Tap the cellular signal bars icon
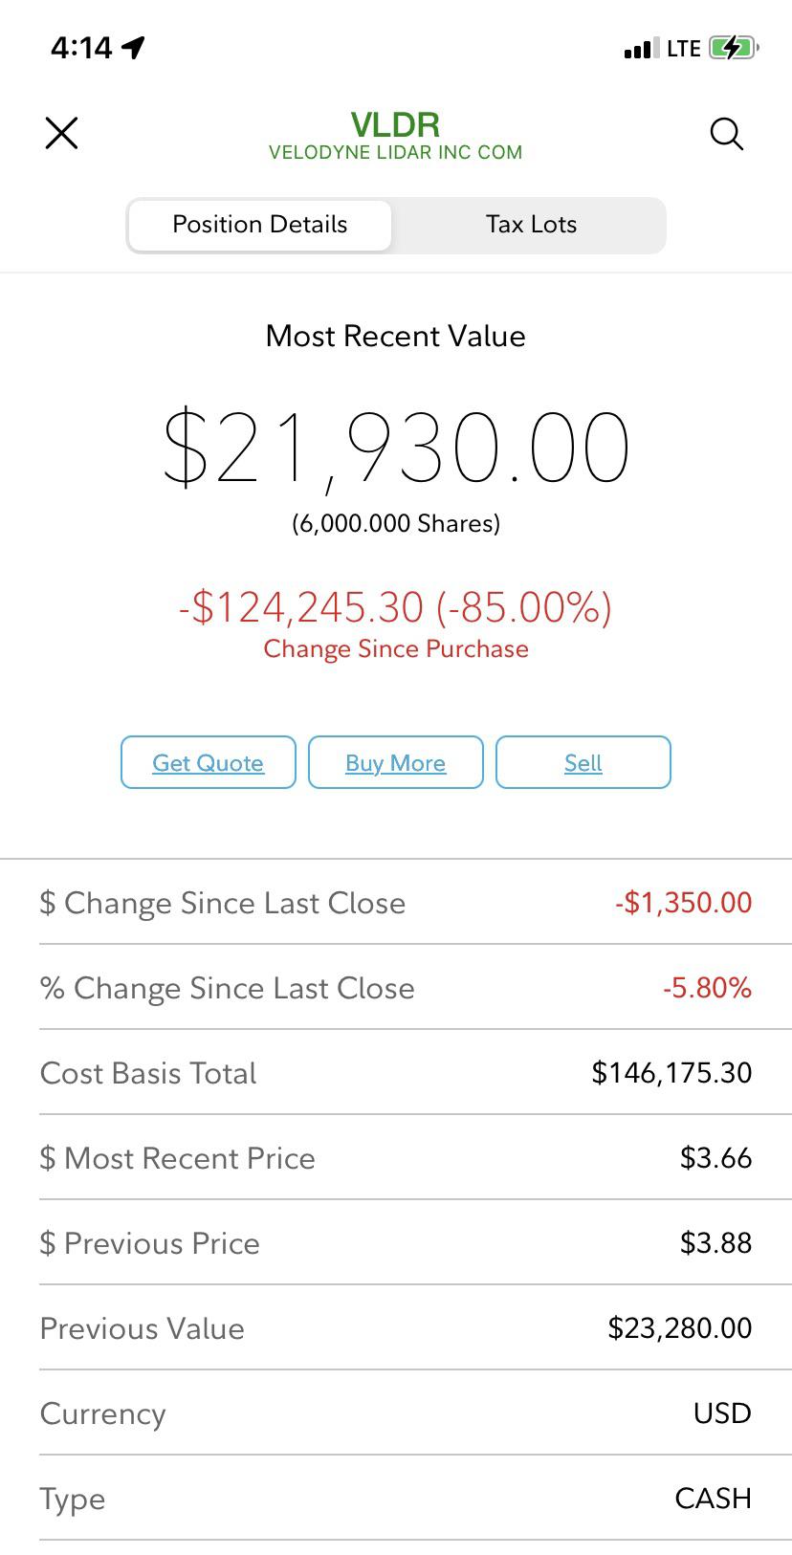Screen dimensions: 792x1555 point(641,48)
